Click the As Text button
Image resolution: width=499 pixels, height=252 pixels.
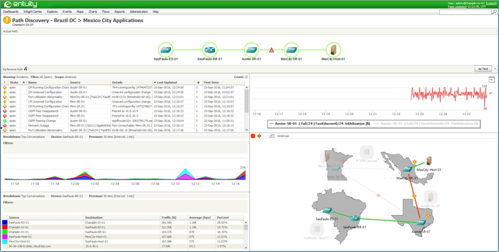coord(483,68)
